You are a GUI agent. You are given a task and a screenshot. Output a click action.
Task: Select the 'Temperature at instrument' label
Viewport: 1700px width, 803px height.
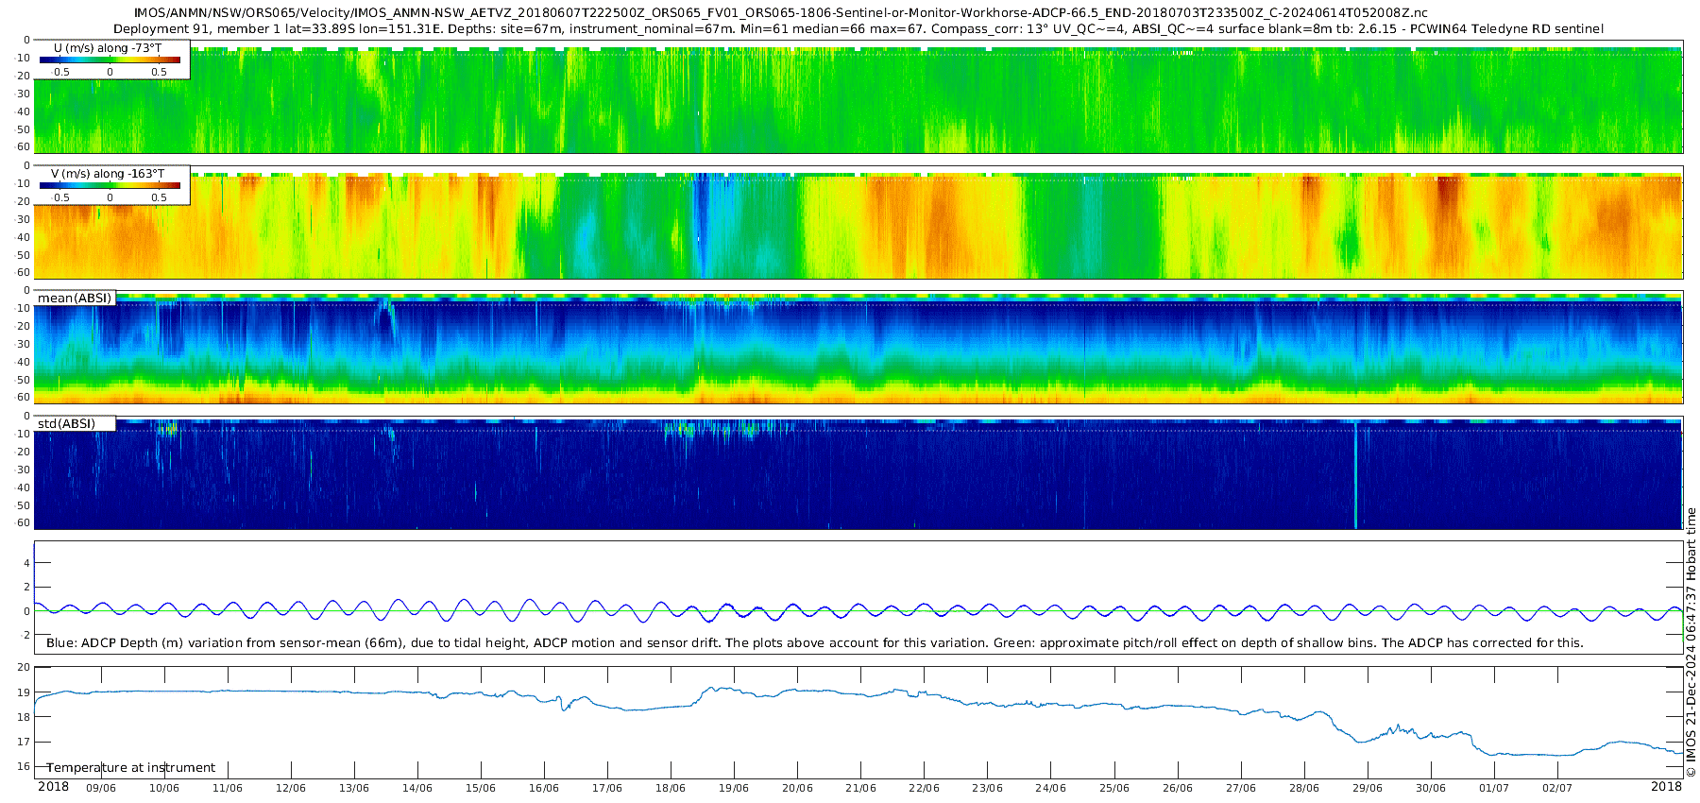pos(131,768)
